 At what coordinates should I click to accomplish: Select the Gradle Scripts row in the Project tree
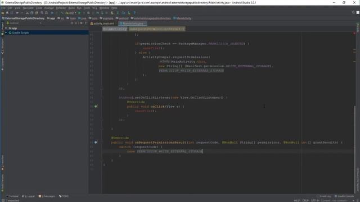47,33
